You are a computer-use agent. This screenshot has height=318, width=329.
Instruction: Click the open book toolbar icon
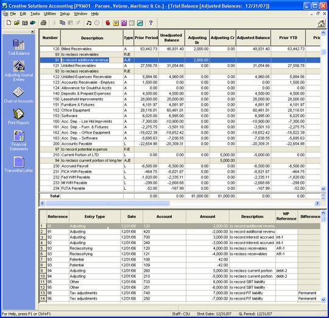[25, 23]
